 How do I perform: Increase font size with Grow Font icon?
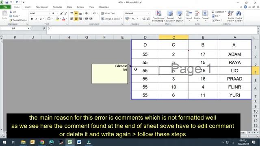[61, 13]
